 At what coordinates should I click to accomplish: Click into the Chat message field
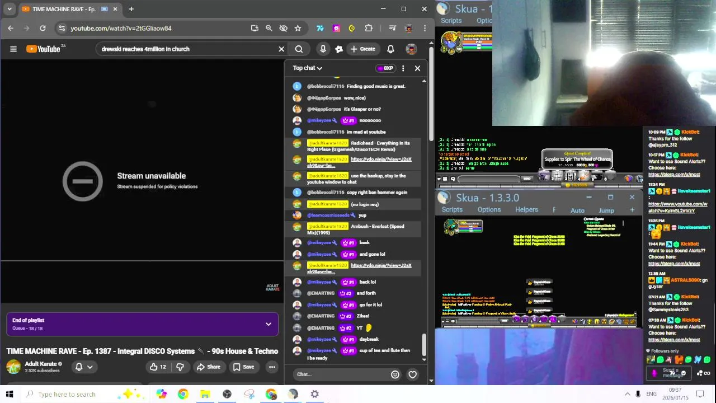point(340,374)
